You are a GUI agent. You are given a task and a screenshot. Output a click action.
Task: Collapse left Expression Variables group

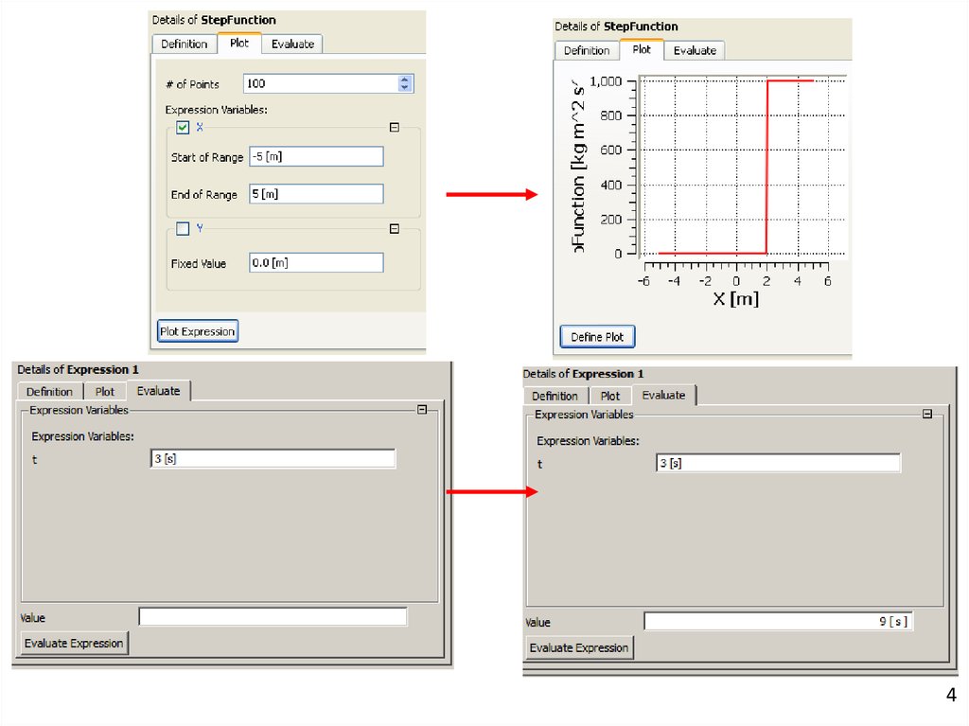click(422, 410)
